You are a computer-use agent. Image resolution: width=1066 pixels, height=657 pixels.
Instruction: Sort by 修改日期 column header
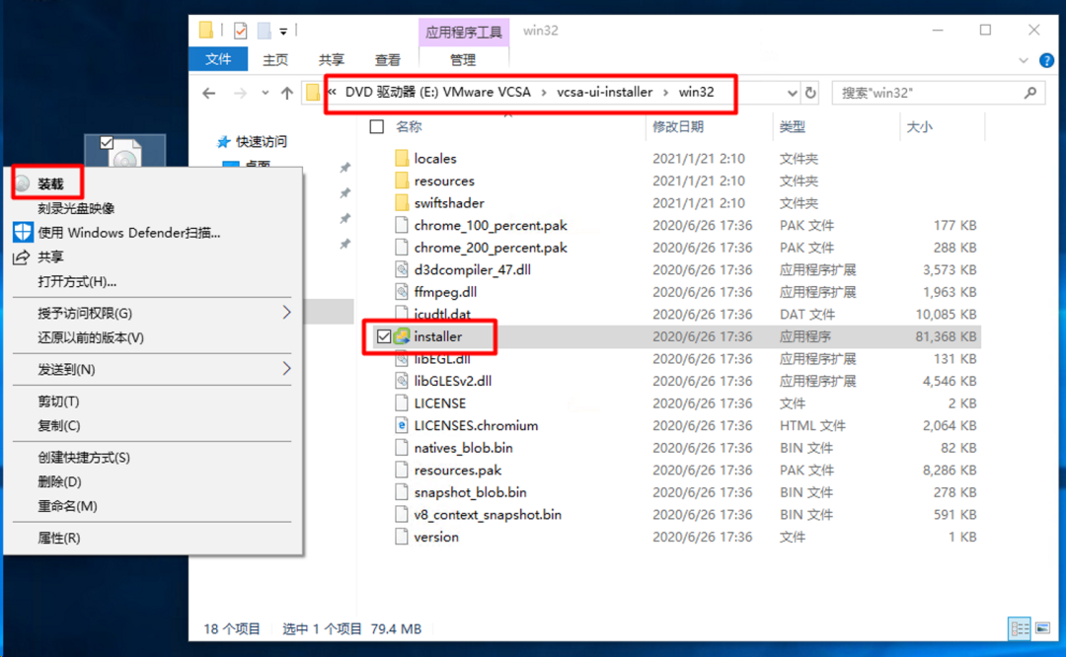point(678,126)
